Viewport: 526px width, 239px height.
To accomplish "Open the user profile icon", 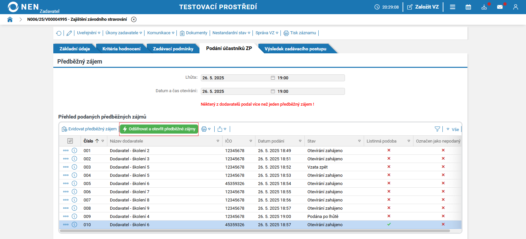I will 515,7.
